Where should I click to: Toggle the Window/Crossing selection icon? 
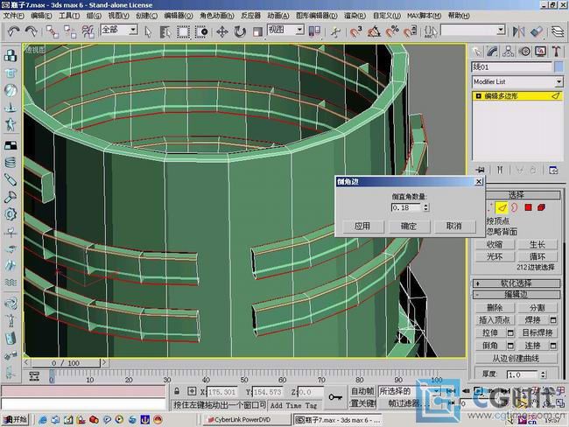(x=201, y=31)
